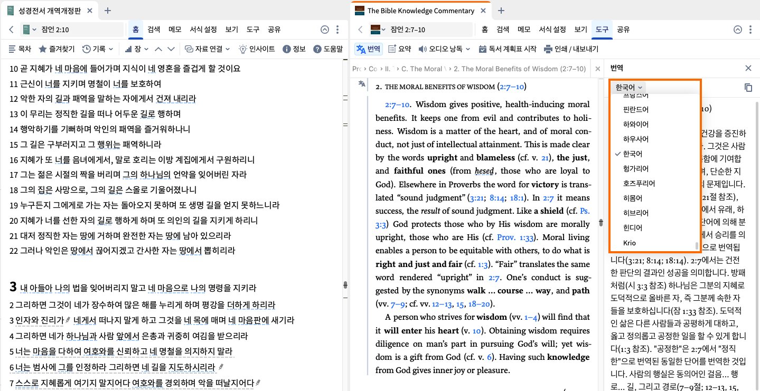Open the left panel more-options menu
760x391 pixels.
click(x=337, y=30)
